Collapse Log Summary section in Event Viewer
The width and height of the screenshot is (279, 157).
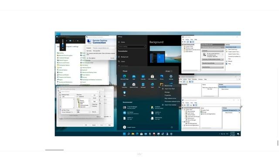point(222,67)
